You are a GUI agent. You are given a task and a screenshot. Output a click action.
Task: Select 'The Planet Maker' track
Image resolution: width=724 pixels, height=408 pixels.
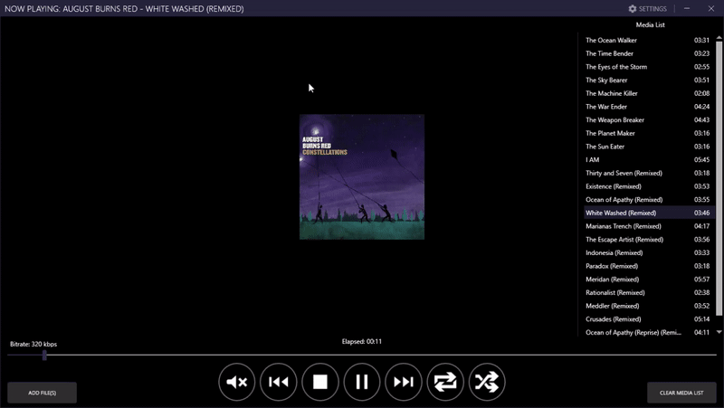coord(647,133)
